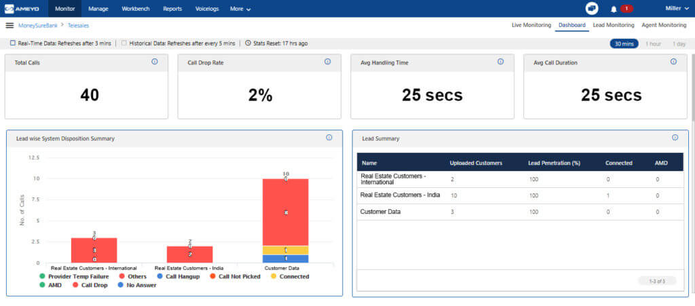The width and height of the screenshot is (695, 306).
Task: Select Real Estate Customers - International table row
Action: pyautogui.click(x=520, y=179)
